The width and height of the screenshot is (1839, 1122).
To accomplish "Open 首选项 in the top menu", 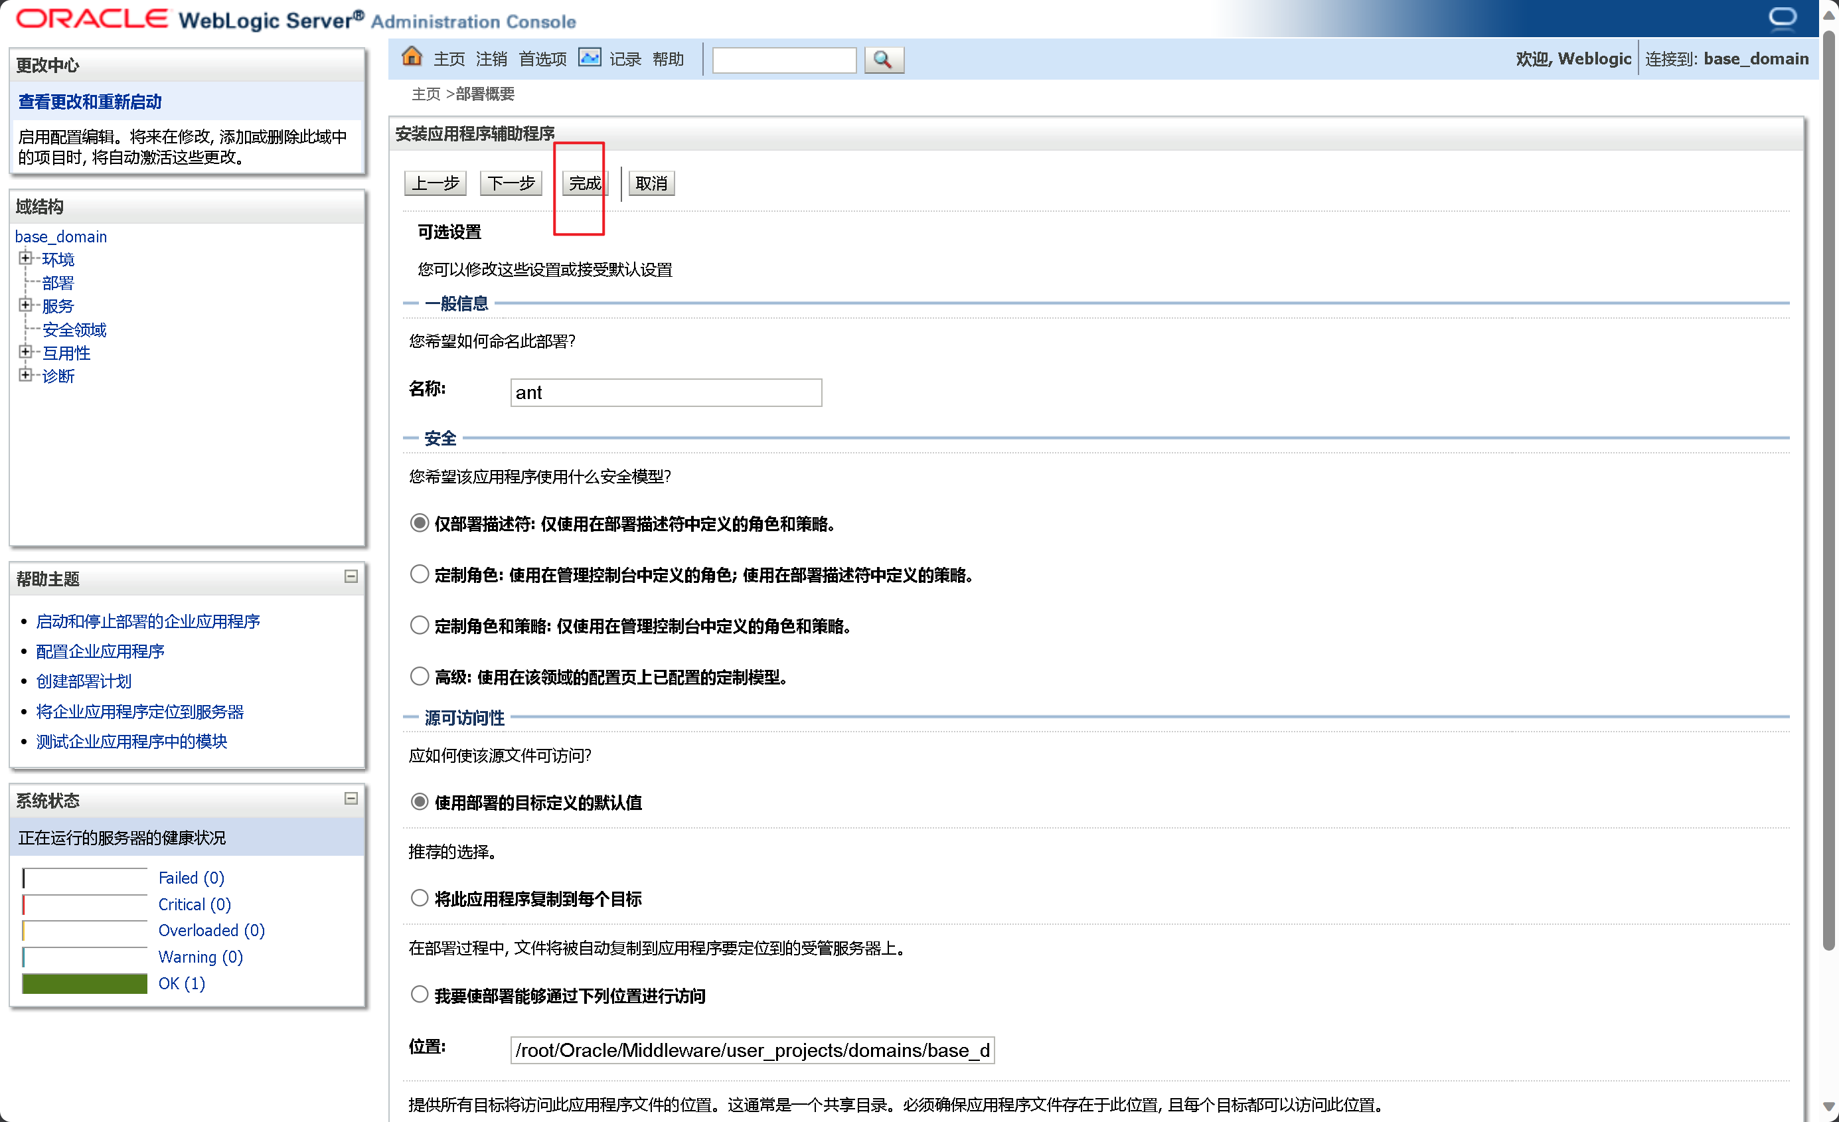I will tap(542, 59).
